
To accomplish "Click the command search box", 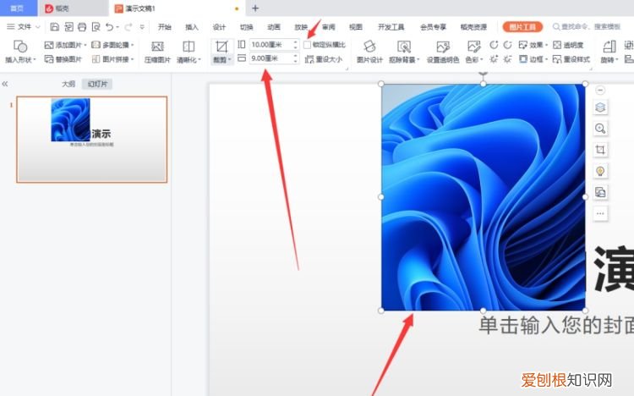I will click(588, 27).
